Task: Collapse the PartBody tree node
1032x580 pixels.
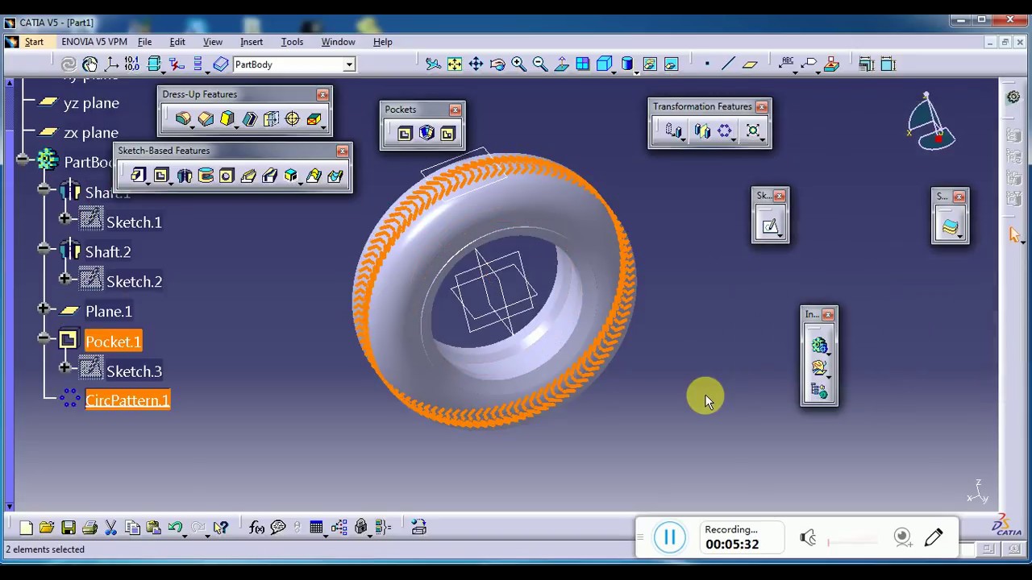Action: [x=22, y=159]
